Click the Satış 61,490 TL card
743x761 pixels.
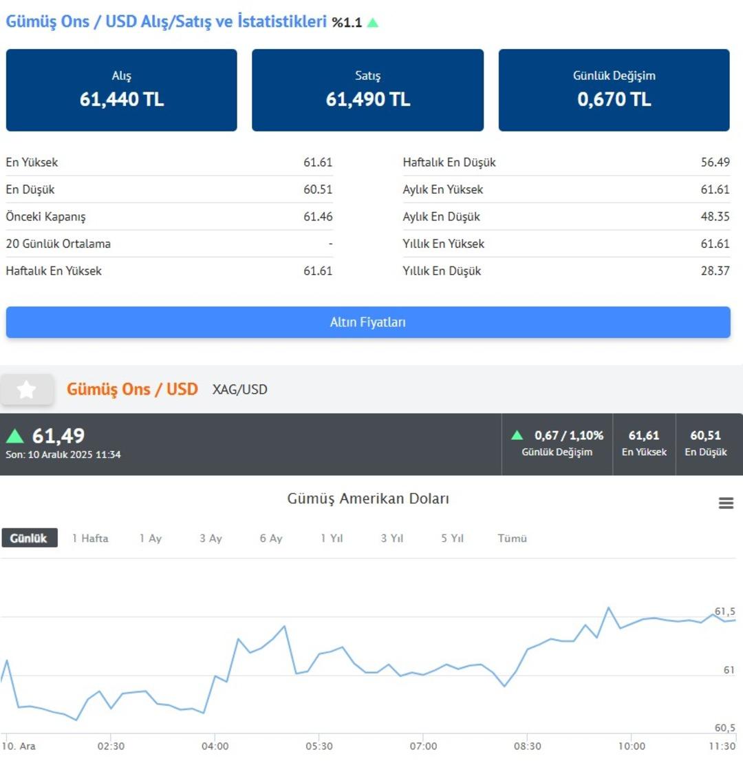(368, 90)
